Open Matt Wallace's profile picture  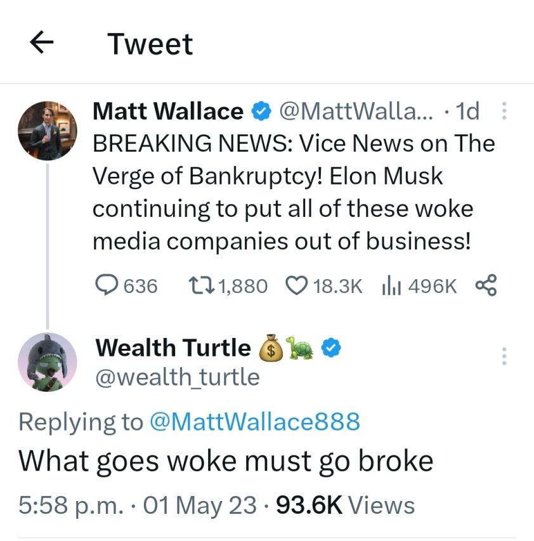click(x=48, y=130)
